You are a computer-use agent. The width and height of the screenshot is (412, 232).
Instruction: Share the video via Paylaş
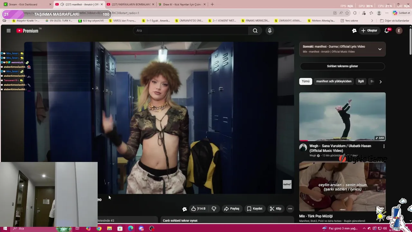coord(232,209)
